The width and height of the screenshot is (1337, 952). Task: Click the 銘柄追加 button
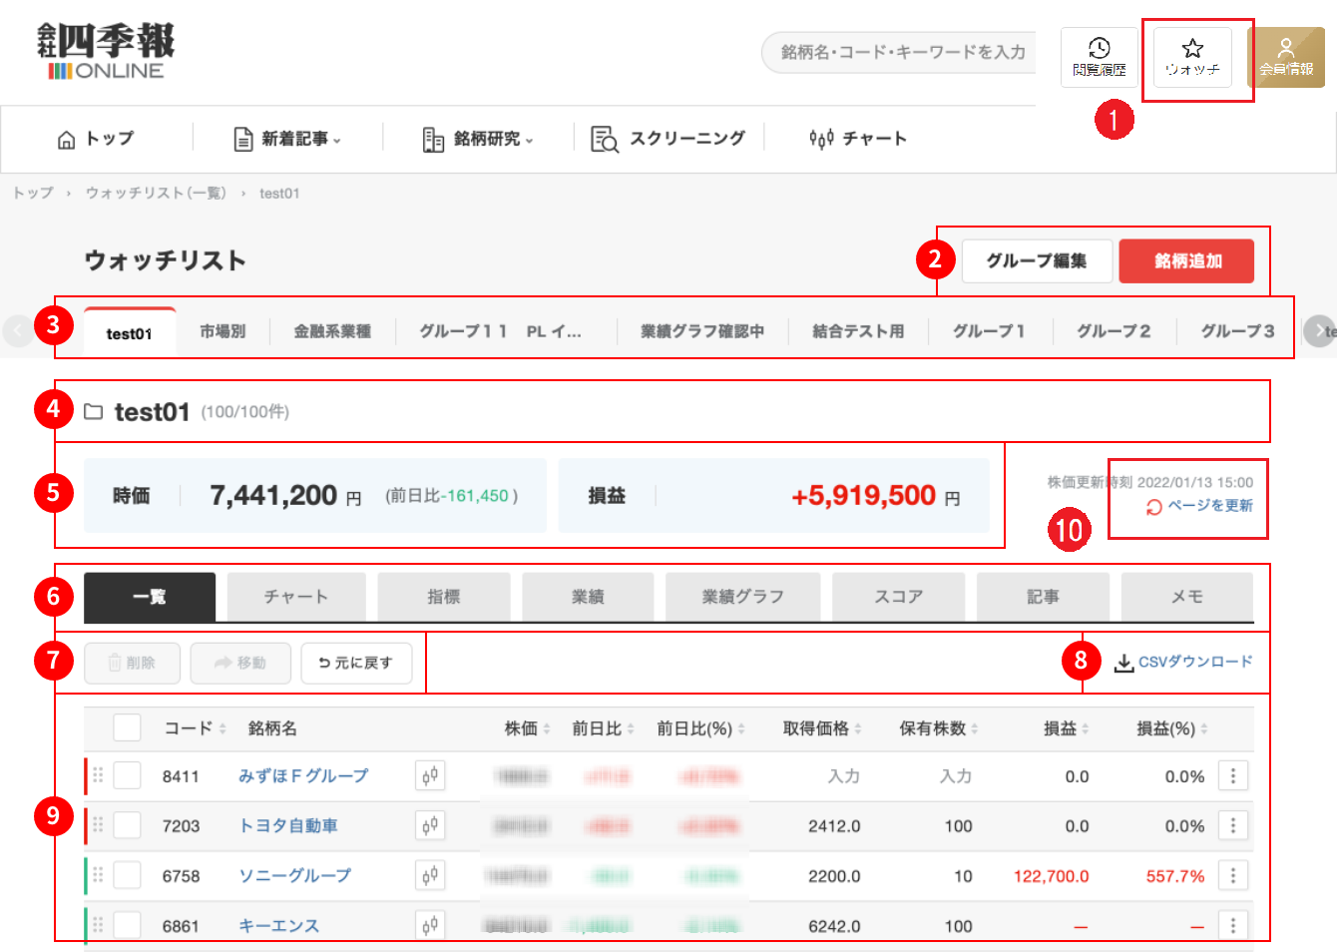pos(1186,260)
